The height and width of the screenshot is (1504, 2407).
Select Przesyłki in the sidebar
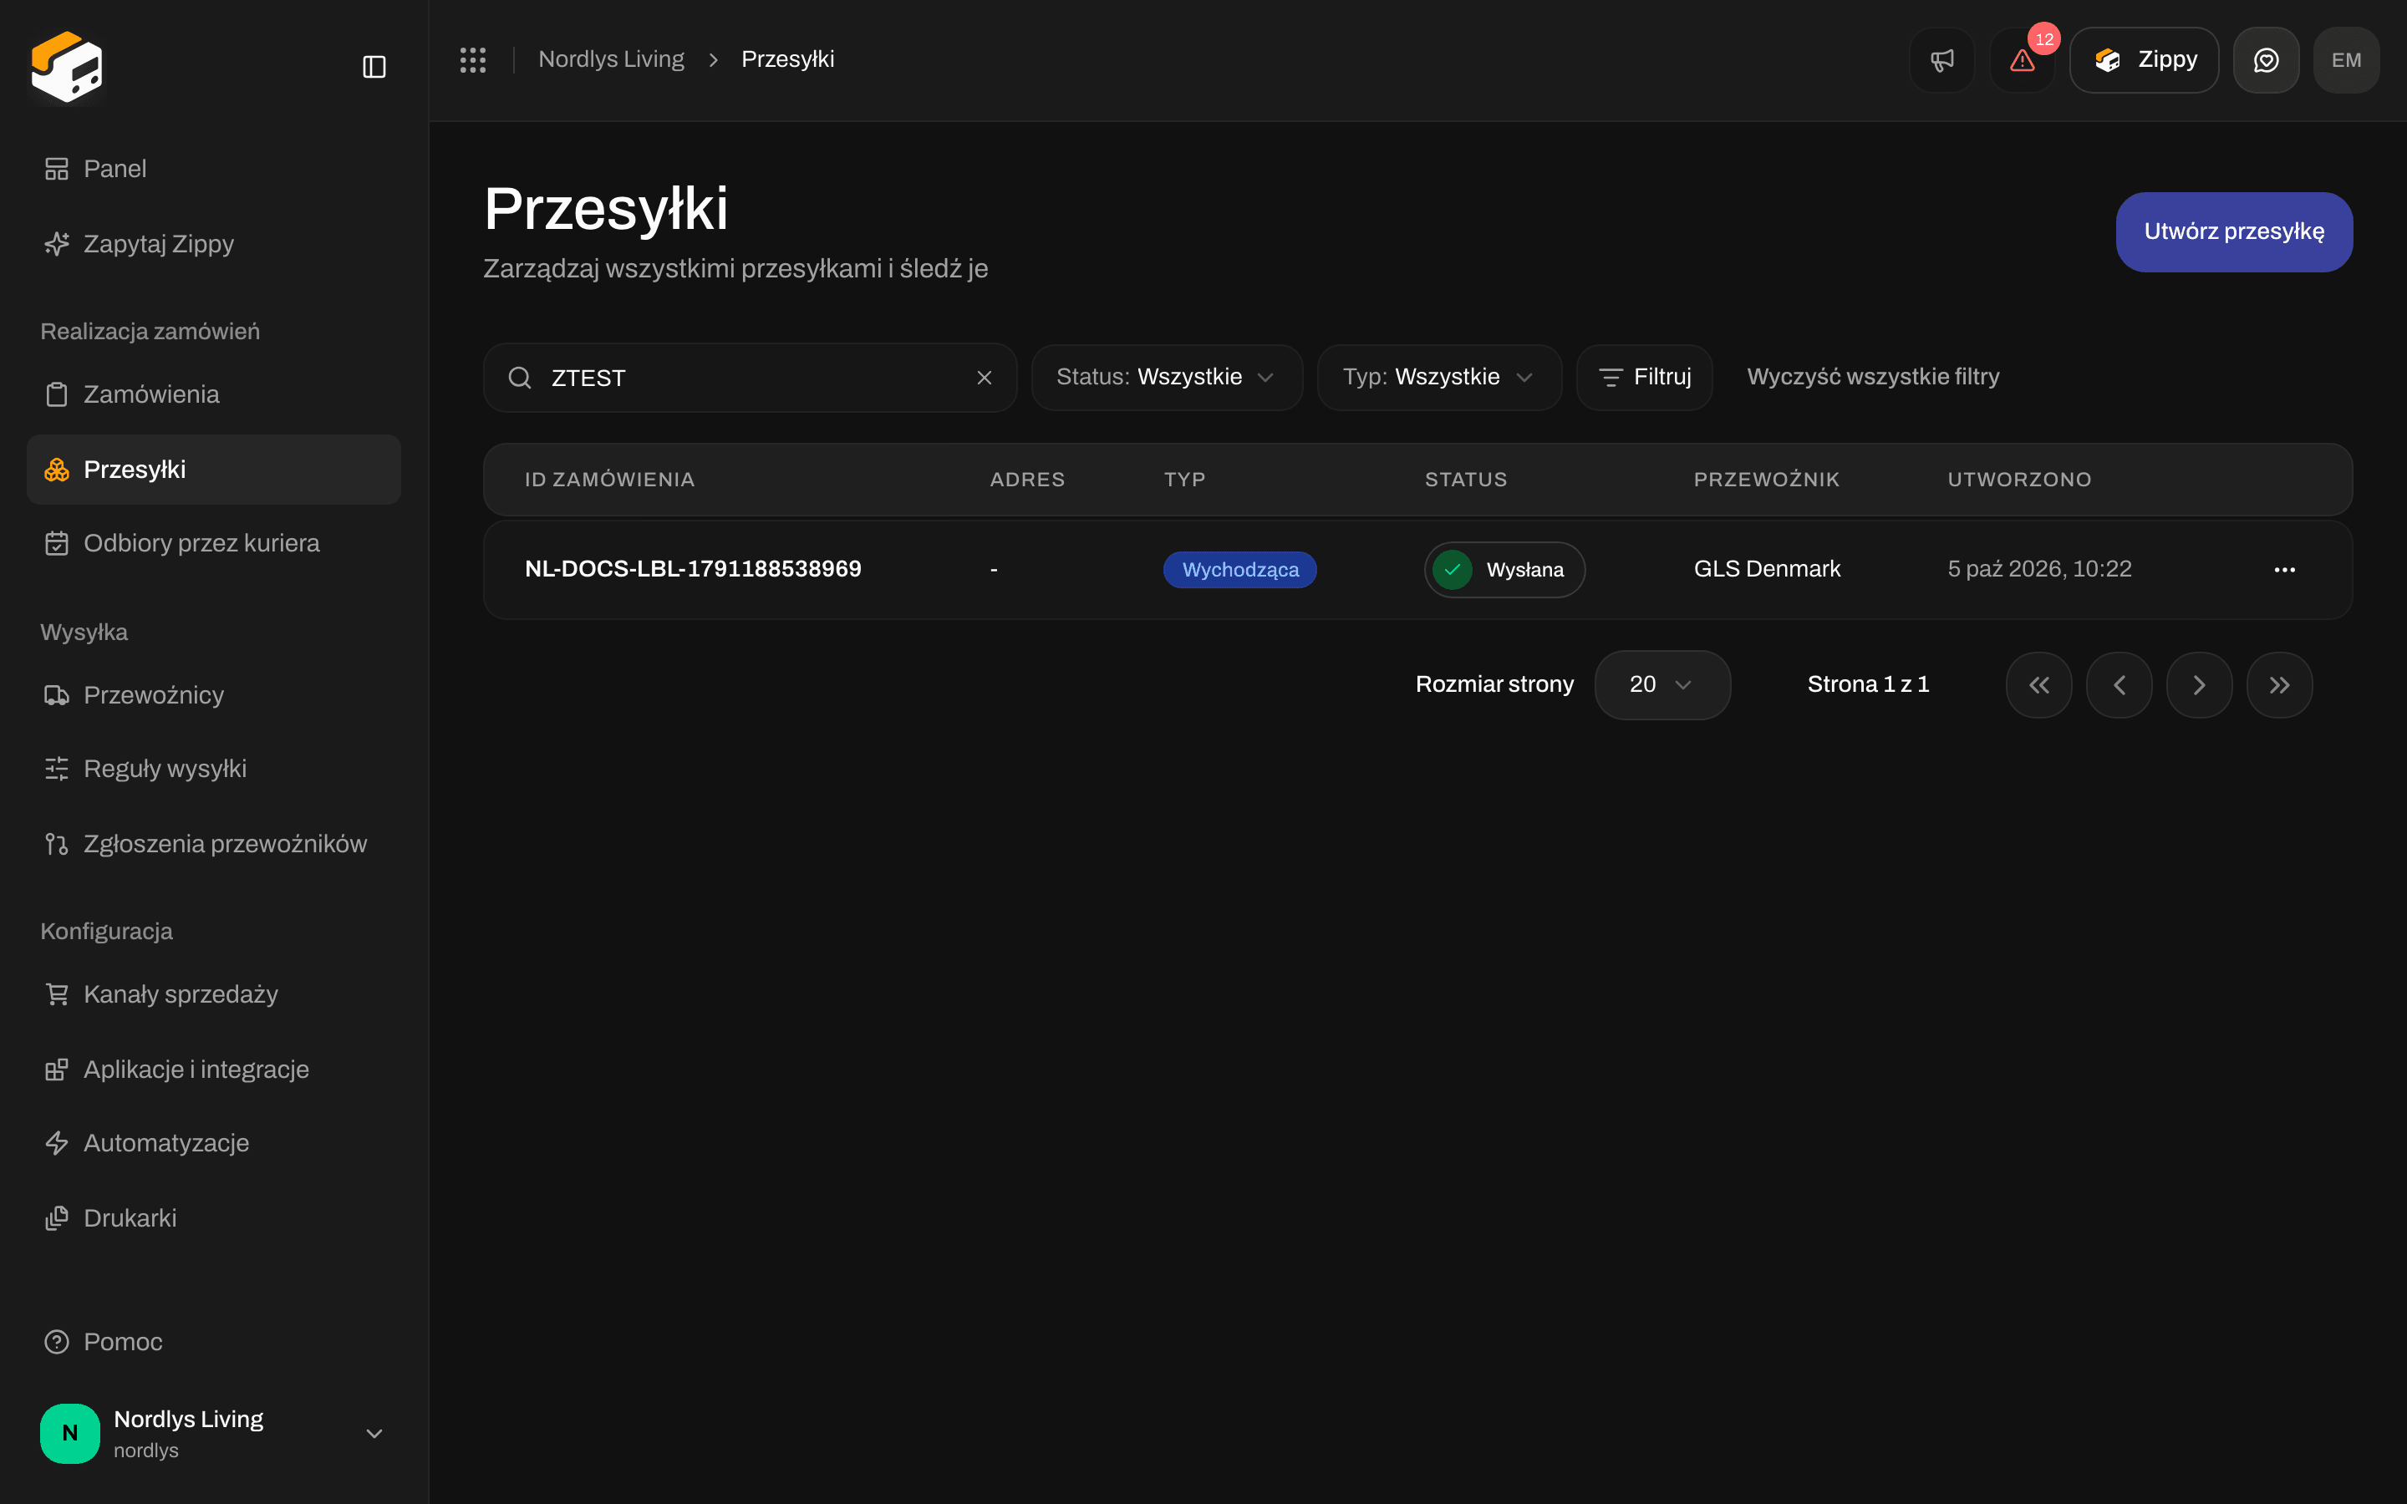214,470
